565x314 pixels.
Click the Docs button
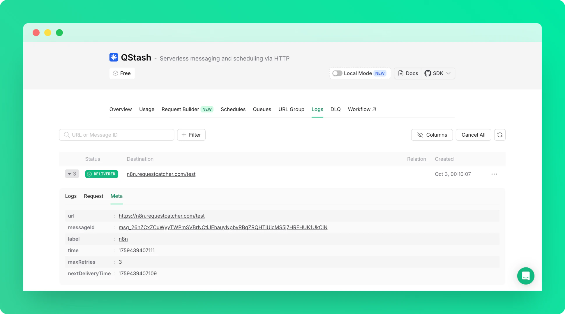click(x=408, y=73)
